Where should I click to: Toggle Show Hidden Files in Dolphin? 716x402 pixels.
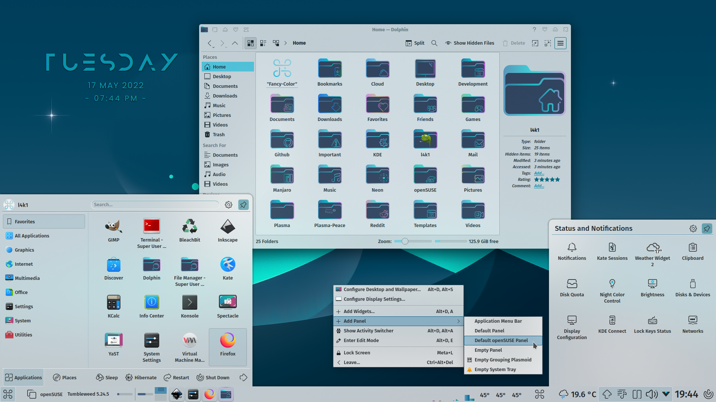point(470,43)
